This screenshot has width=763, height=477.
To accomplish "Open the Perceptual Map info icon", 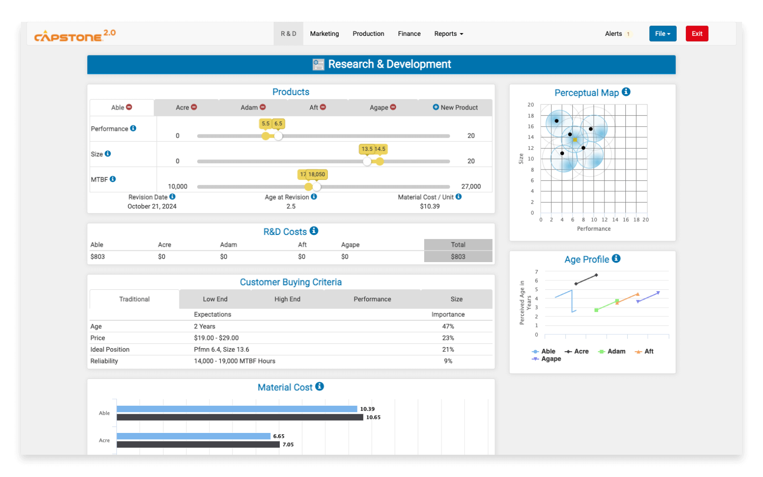I will pos(626,92).
